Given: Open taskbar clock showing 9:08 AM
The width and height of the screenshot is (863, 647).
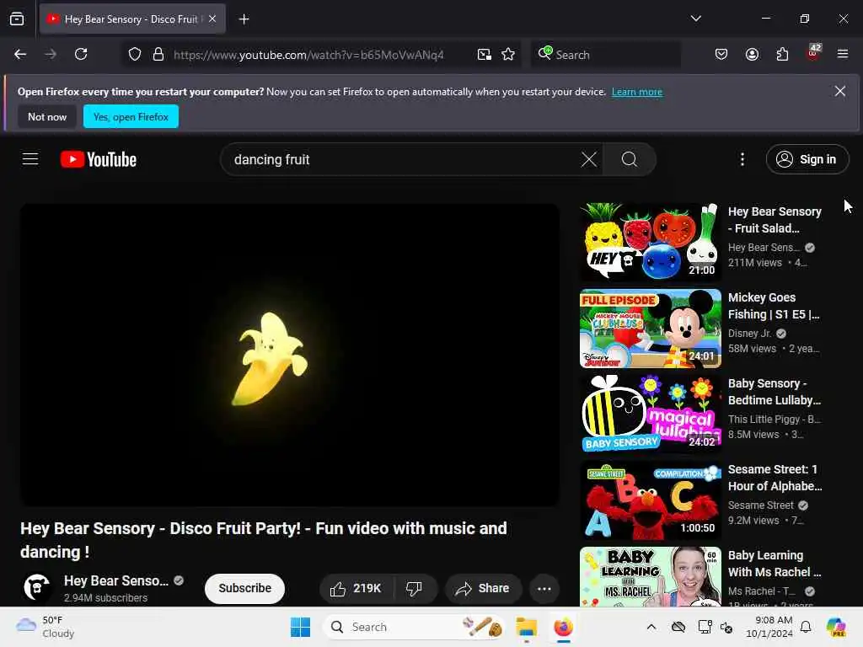Looking at the screenshot, I should click(769, 627).
